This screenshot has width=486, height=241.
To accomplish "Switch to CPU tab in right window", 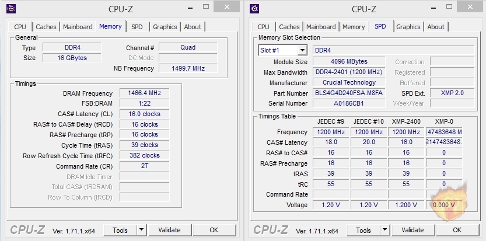I will point(264,27).
